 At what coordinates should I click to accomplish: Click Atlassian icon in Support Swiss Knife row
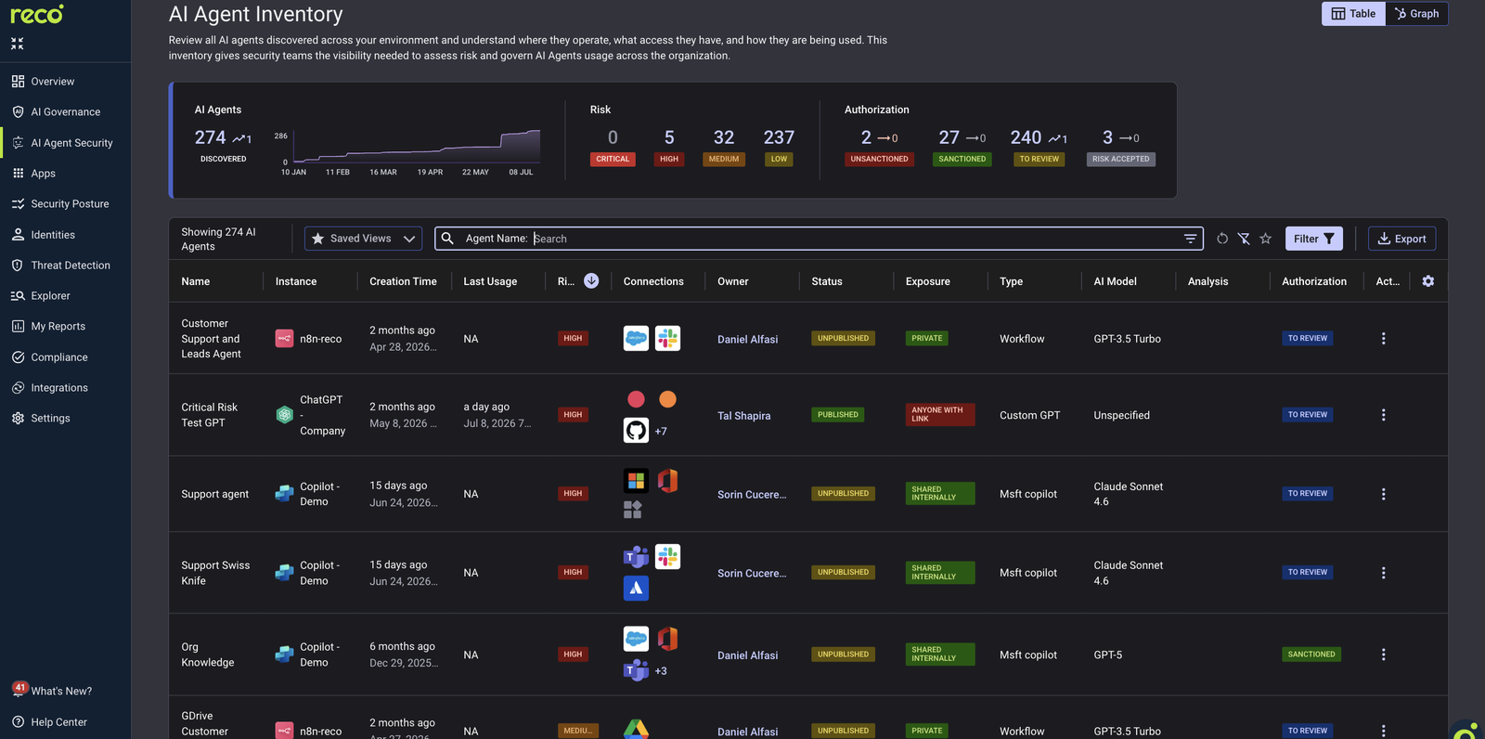(x=636, y=588)
